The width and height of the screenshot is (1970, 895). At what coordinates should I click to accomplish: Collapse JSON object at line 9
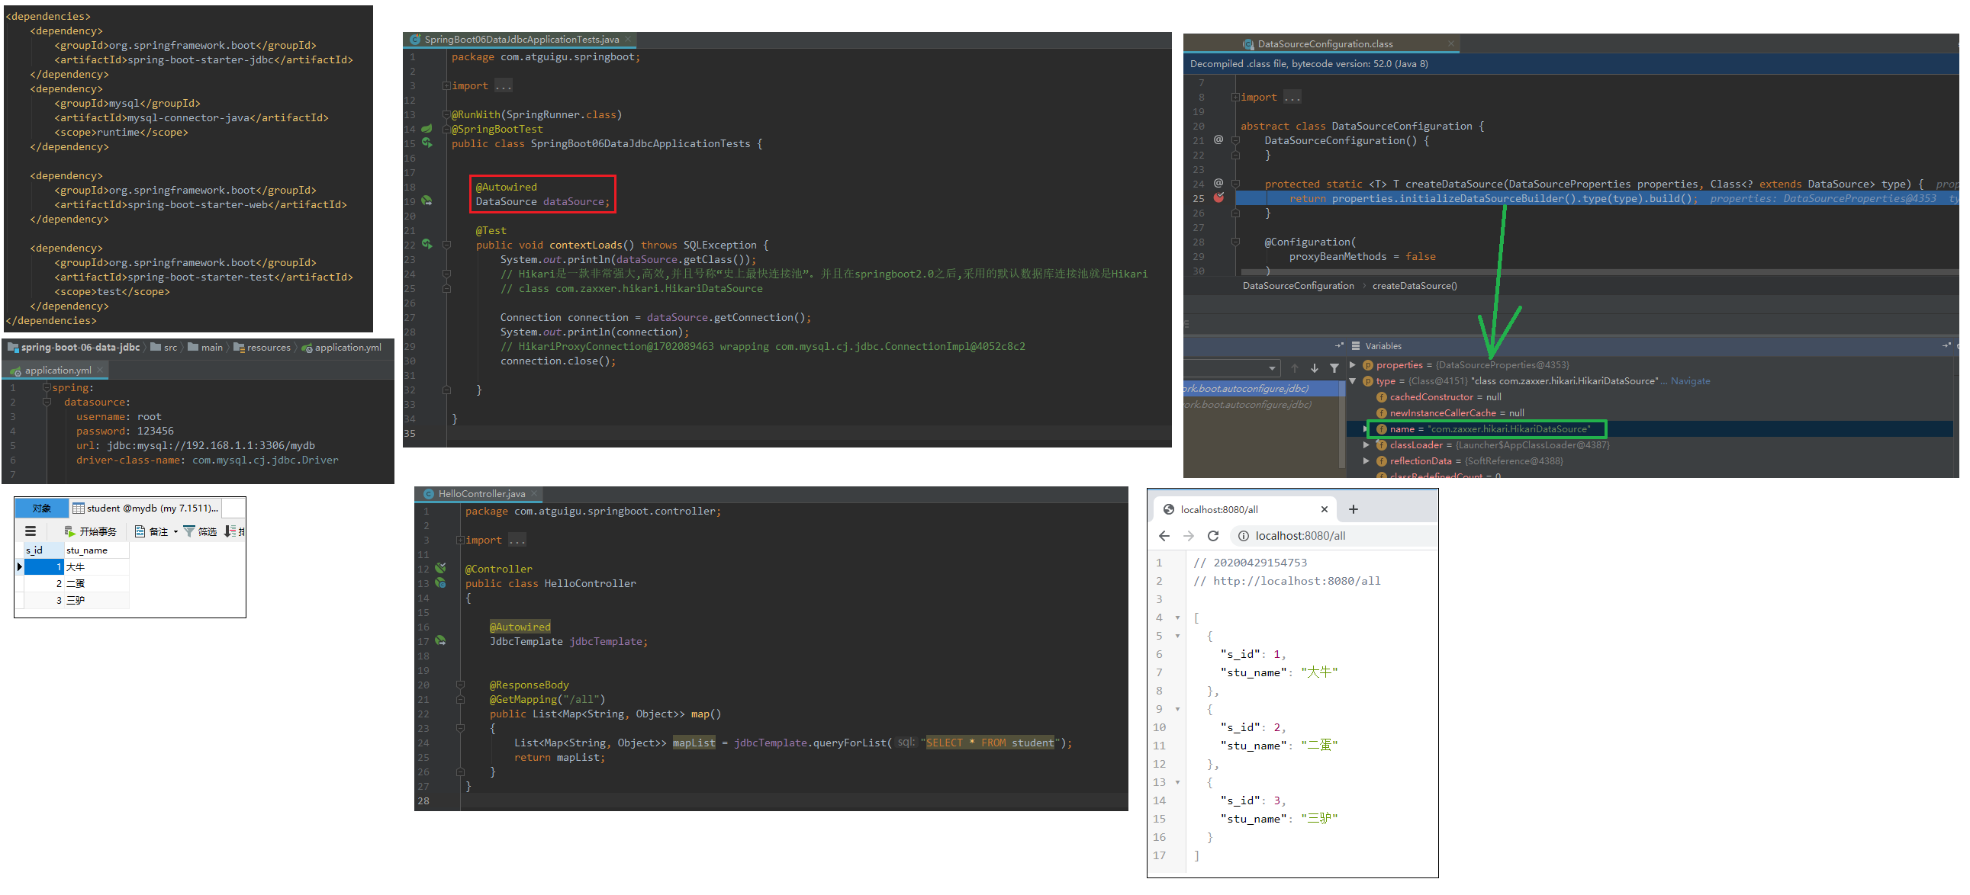point(1178,709)
